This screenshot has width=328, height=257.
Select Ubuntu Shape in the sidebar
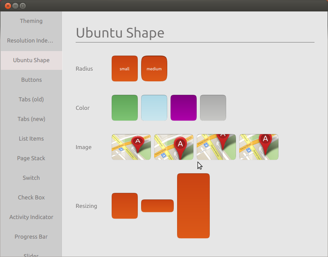[x=31, y=60]
